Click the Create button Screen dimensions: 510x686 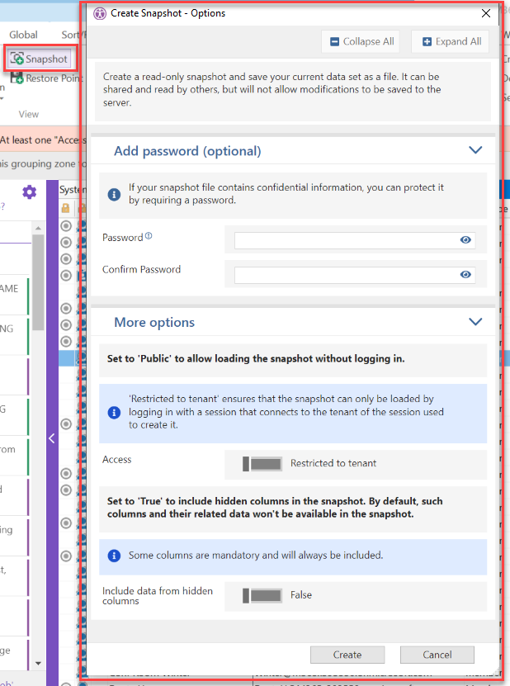(x=347, y=655)
